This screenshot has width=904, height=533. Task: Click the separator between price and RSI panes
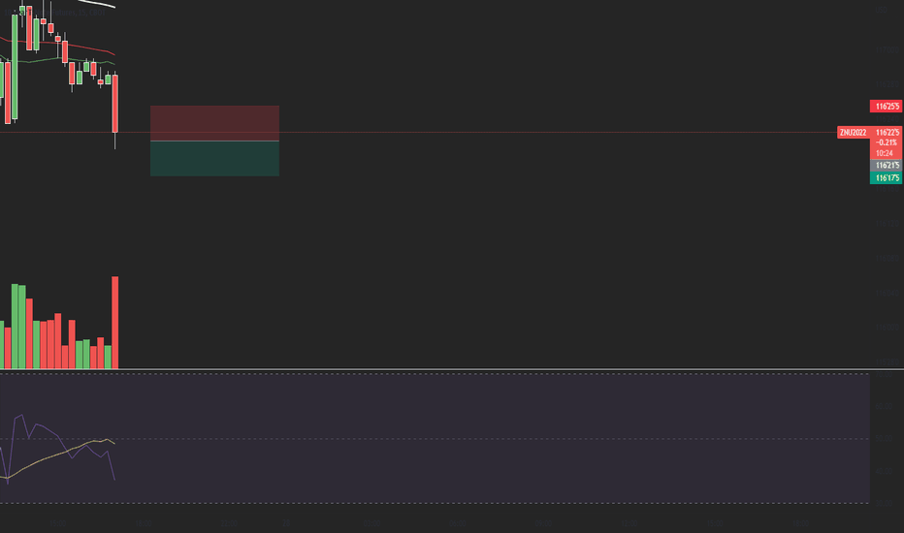tap(452, 369)
